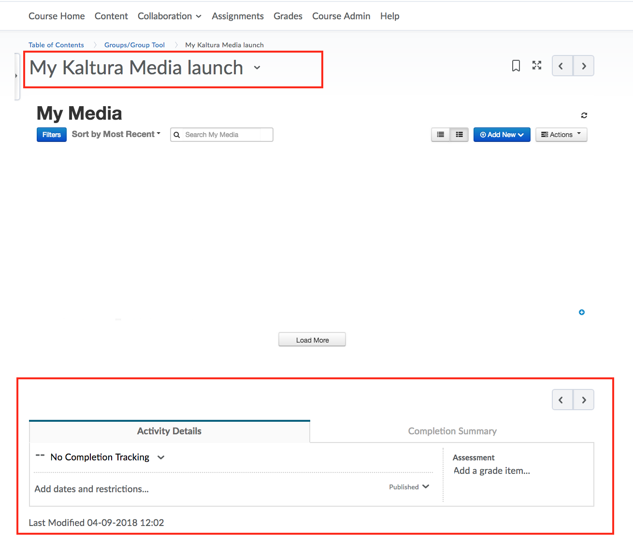Open the Add New dropdown
This screenshot has height=554, width=633.
tap(502, 135)
